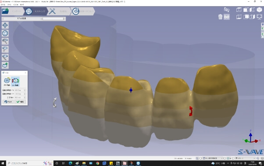Toggle second checkbox in bottom status bar
Screen dimensions: 264x166
225,158
